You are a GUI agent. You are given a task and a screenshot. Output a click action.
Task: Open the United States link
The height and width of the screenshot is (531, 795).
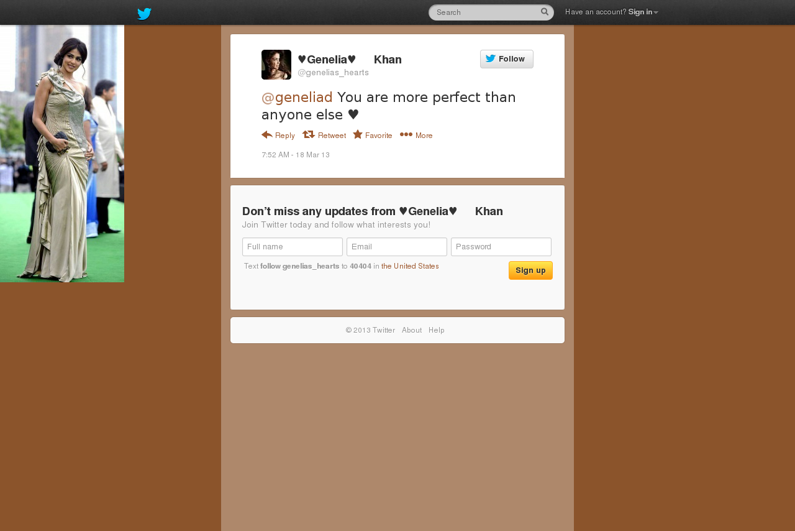(410, 266)
